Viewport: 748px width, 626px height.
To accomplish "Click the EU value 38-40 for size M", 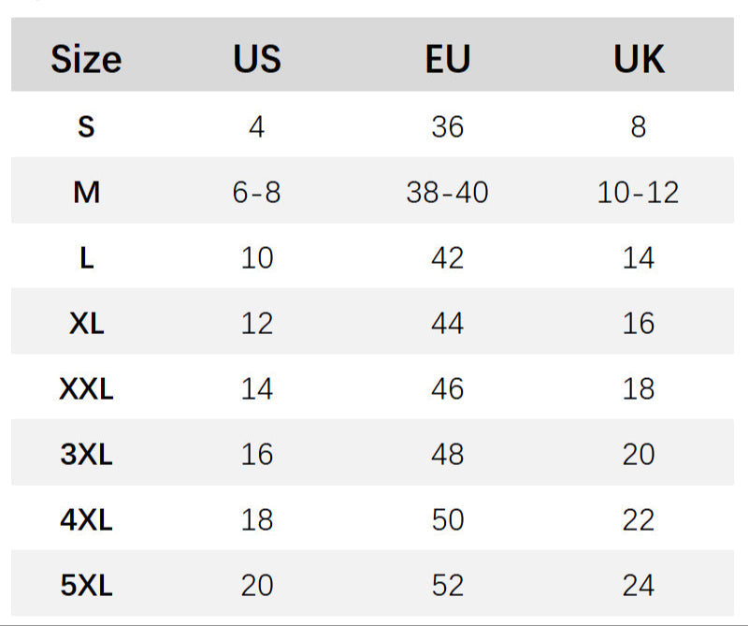I will [x=447, y=193].
